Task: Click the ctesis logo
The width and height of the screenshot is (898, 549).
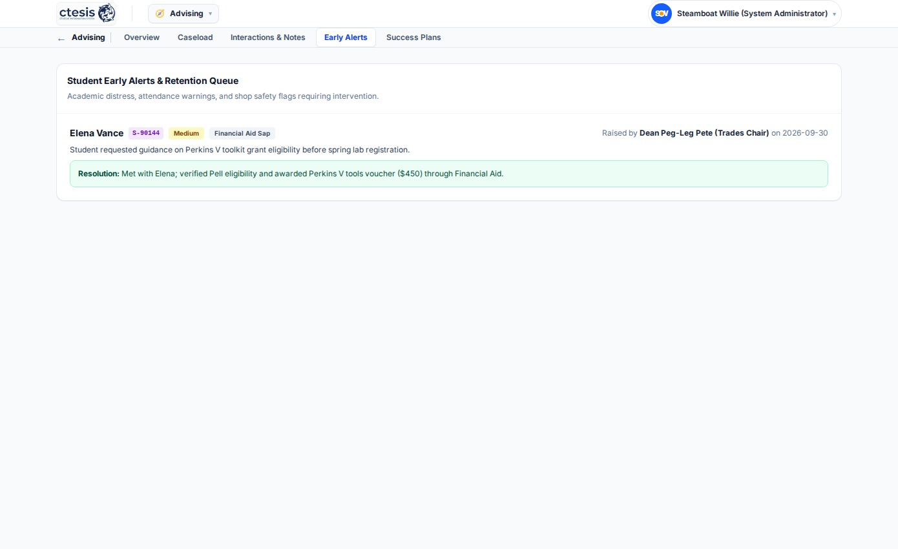Action: pyautogui.click(x=87, y=13)
